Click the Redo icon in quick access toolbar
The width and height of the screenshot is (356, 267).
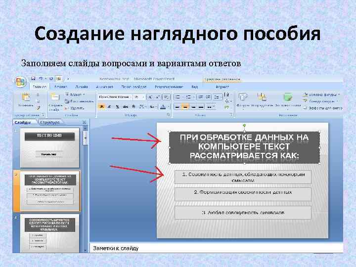[x=51, y=79]
